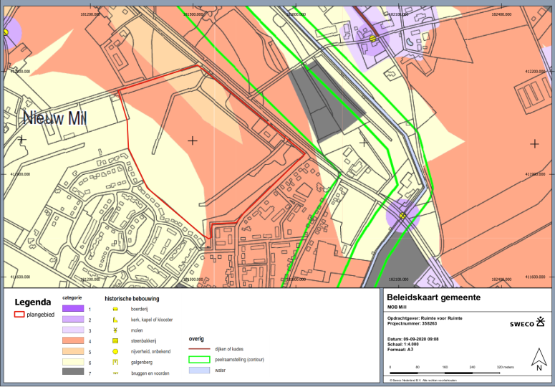Pick the category 3 light lilac swatch
Image resolution: width=555 pixels, height=387 pixels.
click(73, 330)
